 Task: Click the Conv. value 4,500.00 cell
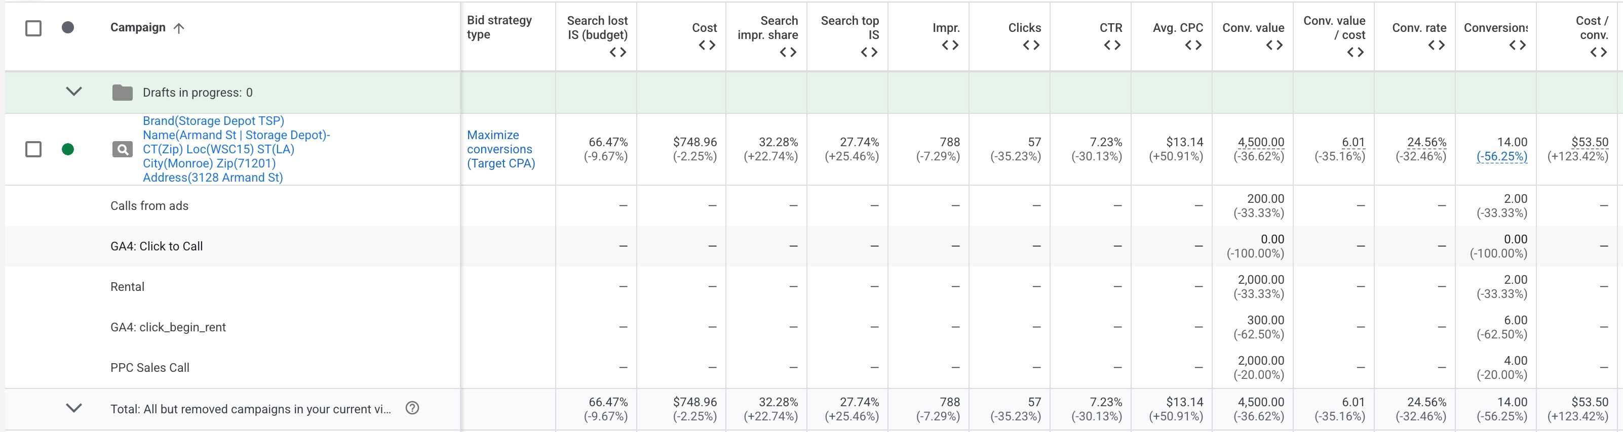(x=1260, y=142)
